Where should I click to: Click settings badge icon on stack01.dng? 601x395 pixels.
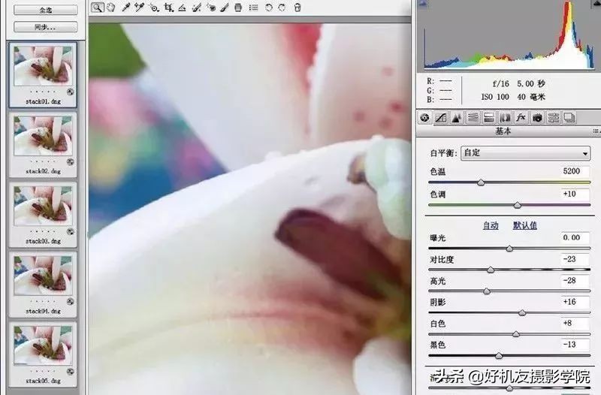(70, 92)
